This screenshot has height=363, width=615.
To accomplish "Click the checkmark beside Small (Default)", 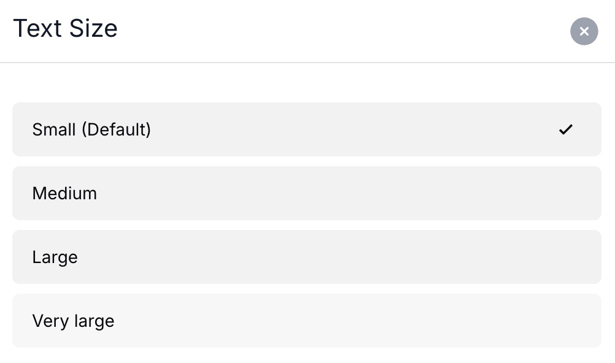I will point(565,129).
